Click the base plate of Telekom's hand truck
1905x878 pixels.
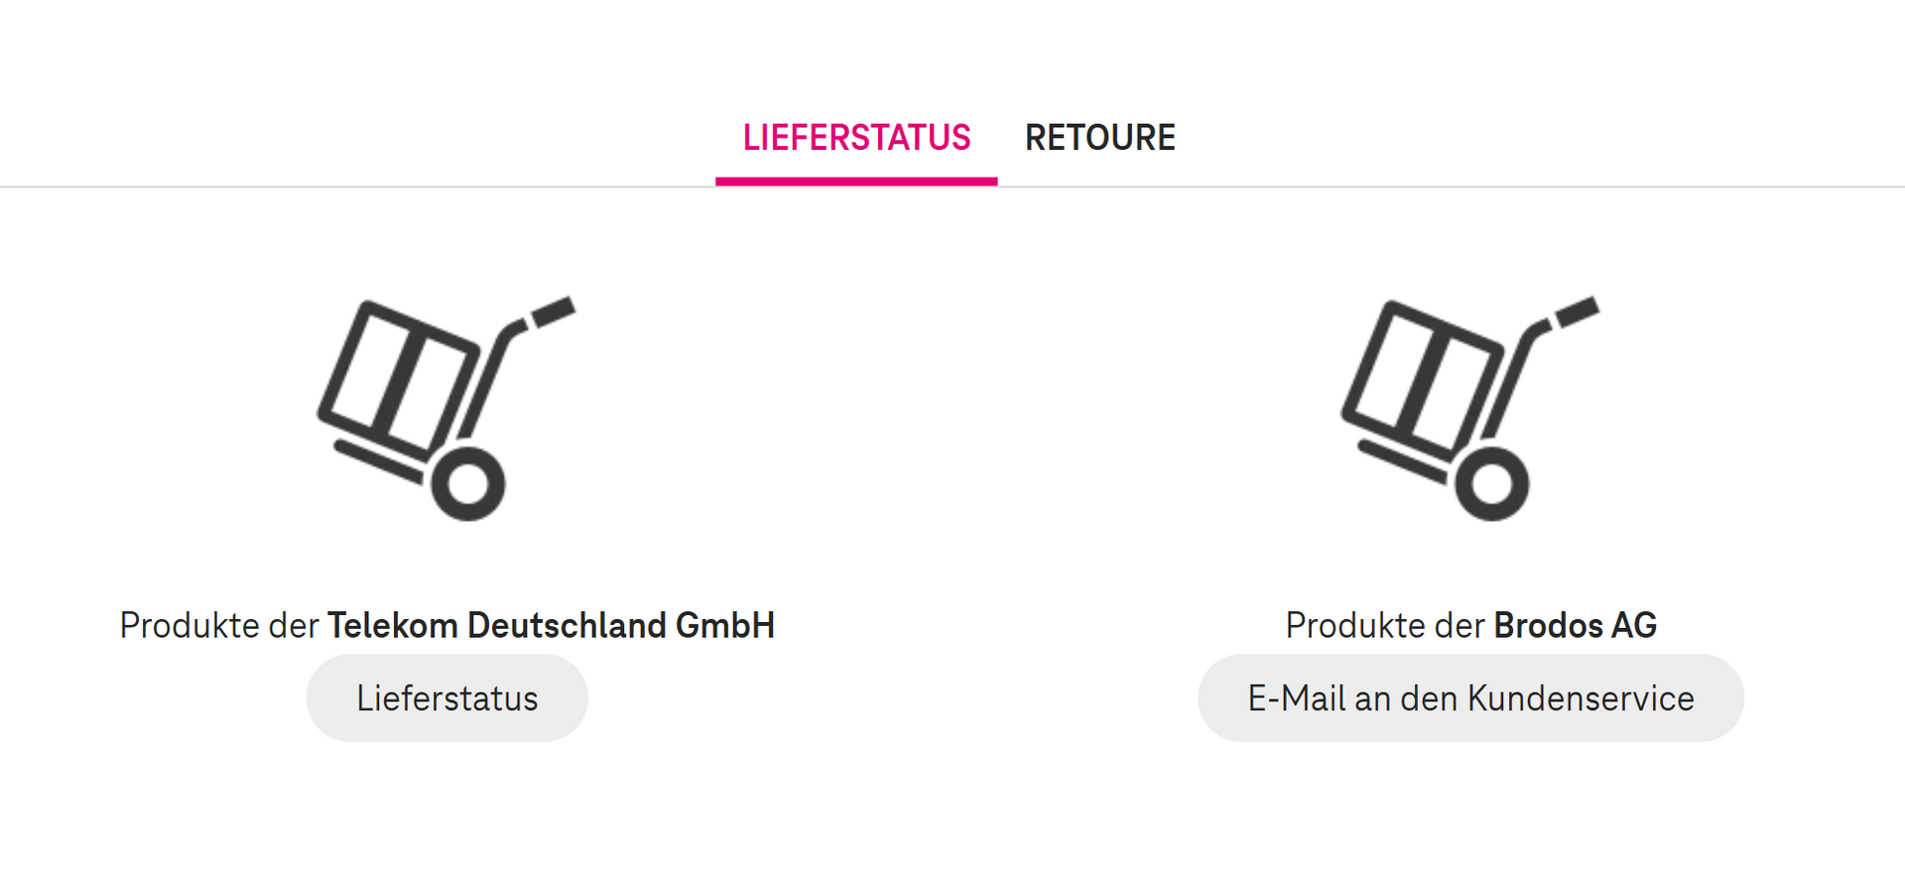tap(379, 462)
